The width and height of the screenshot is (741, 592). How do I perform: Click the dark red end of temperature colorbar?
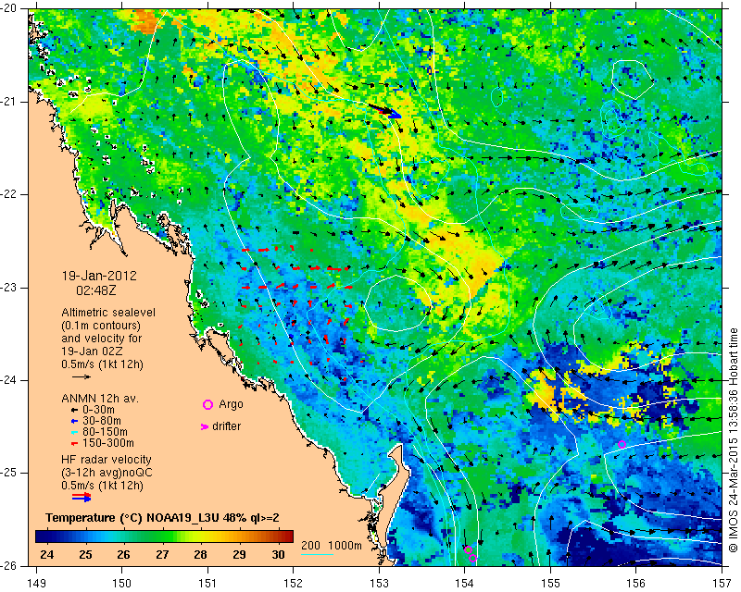(288, 536)
